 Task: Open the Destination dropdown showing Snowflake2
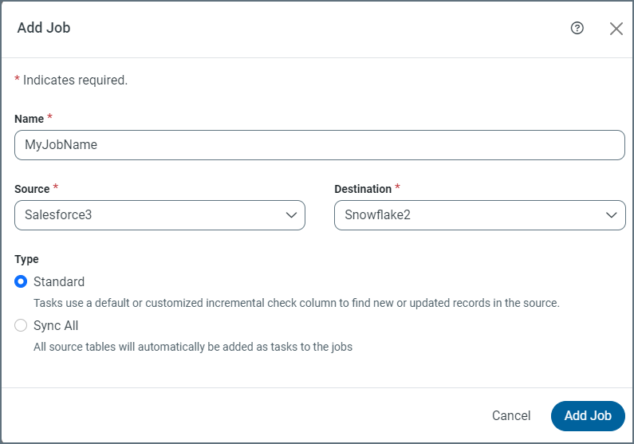click(x=471, y=215)
